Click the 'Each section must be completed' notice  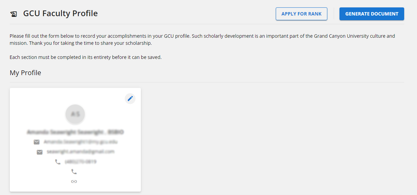click(86, 57)
